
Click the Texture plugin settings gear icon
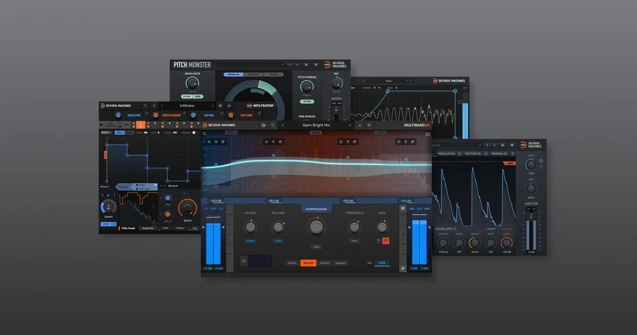pos(512,145)
